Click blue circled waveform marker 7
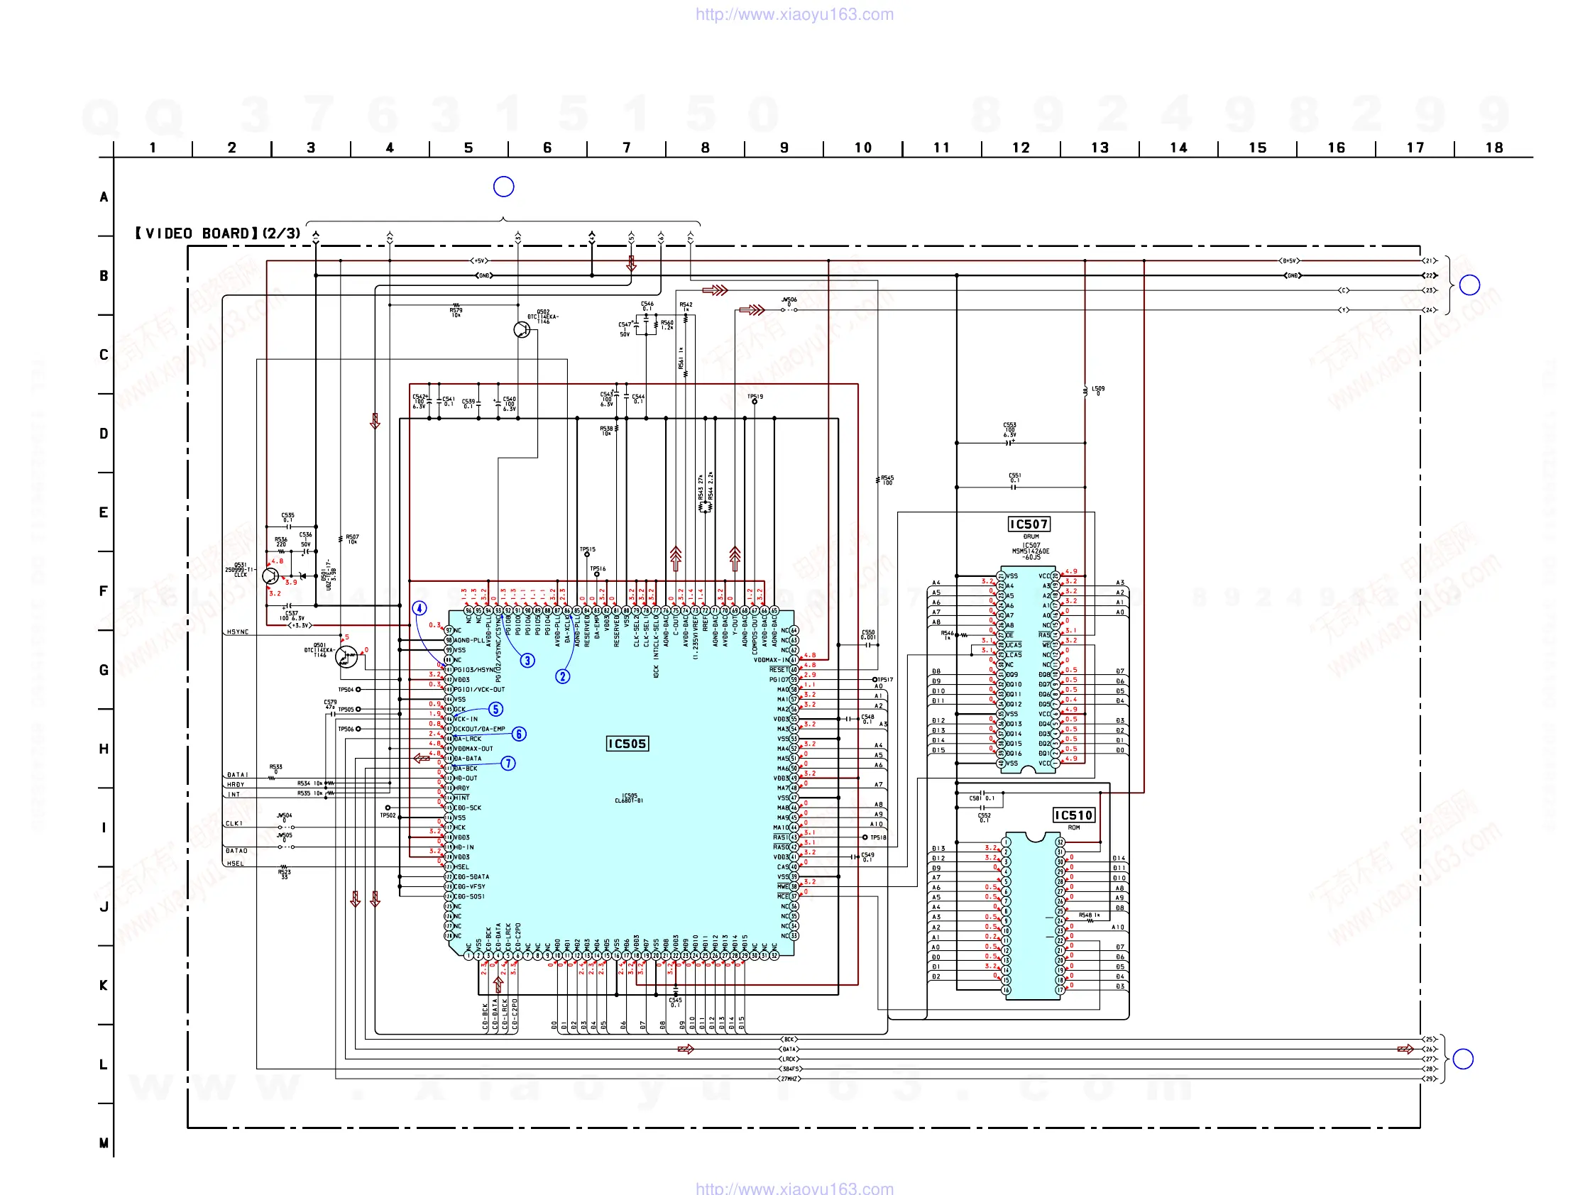Image resolution: width=1590 pixels, height=1195 pixels. pos(508,763)
